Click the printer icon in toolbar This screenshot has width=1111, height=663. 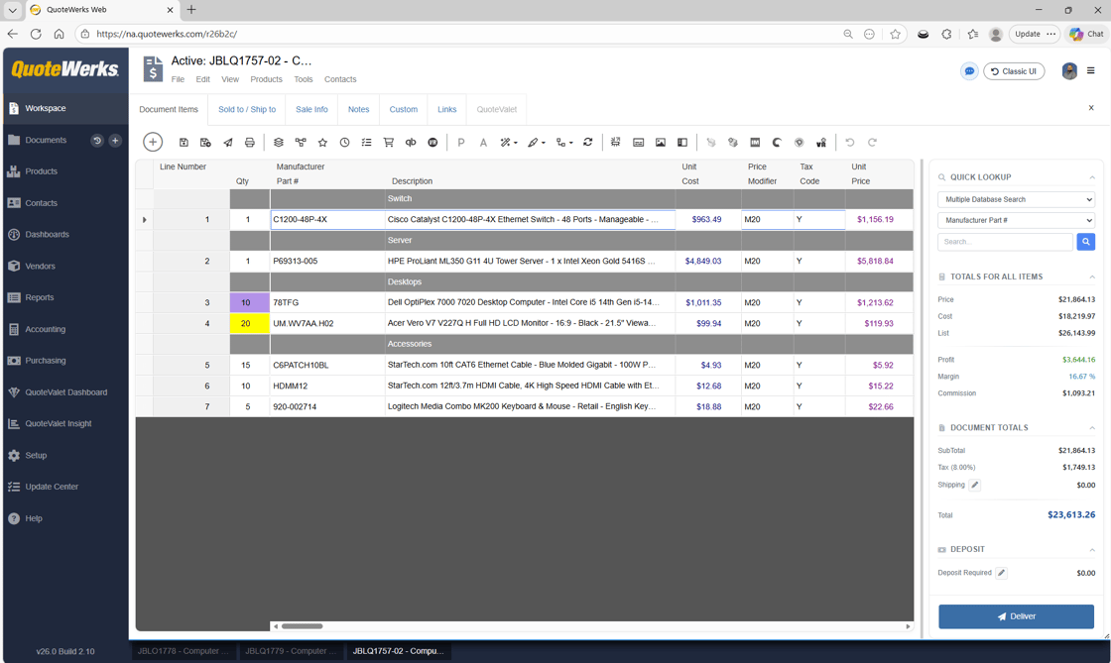pos(250,143)
